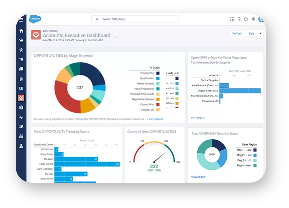Click the Legacy Leasing Co bar
The image size is (289, 208).
pos(240,91)
